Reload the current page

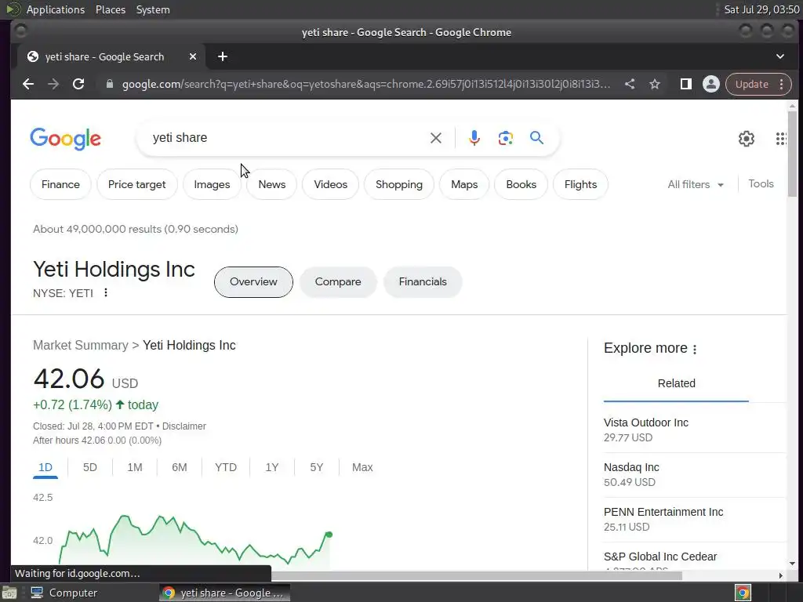tap(78, 84)
